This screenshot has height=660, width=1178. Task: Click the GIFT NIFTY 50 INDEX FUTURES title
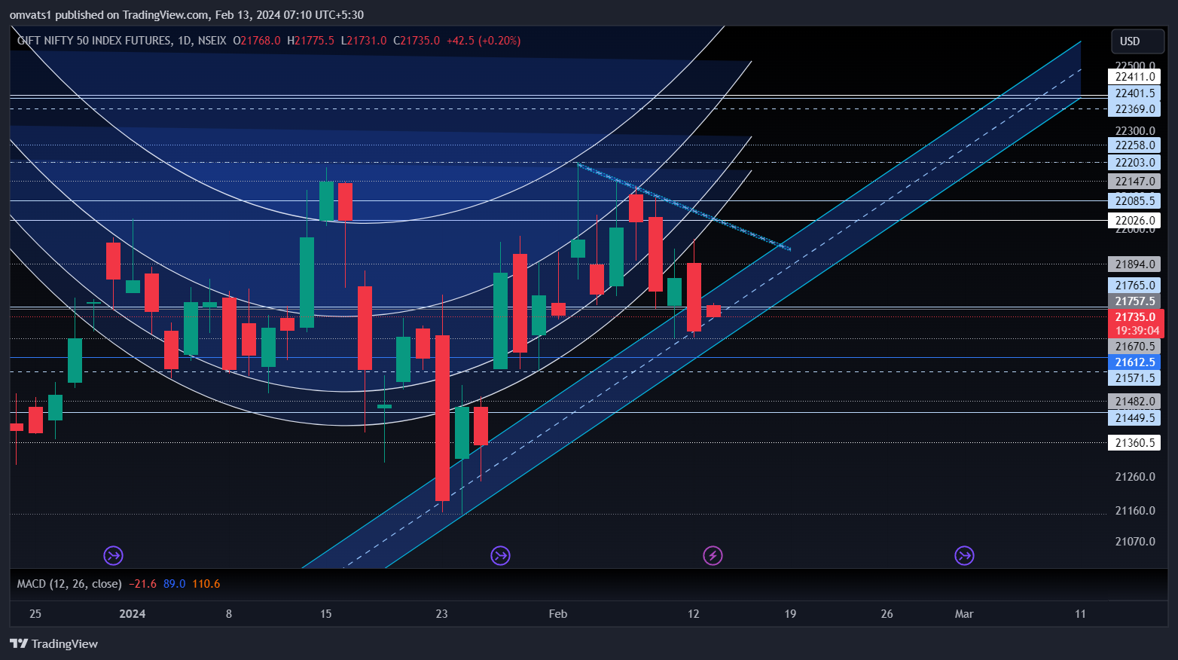[x=94, y=41]
